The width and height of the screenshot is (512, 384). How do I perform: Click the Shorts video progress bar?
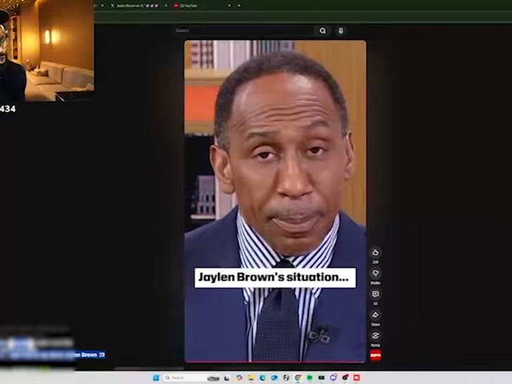click(x=275, y=361)
